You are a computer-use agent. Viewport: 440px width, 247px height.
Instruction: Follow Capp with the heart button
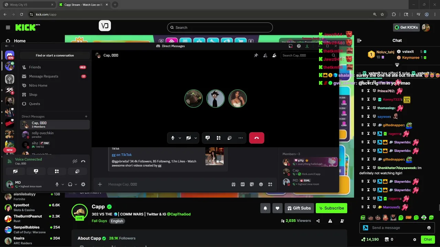coord(277,208)
